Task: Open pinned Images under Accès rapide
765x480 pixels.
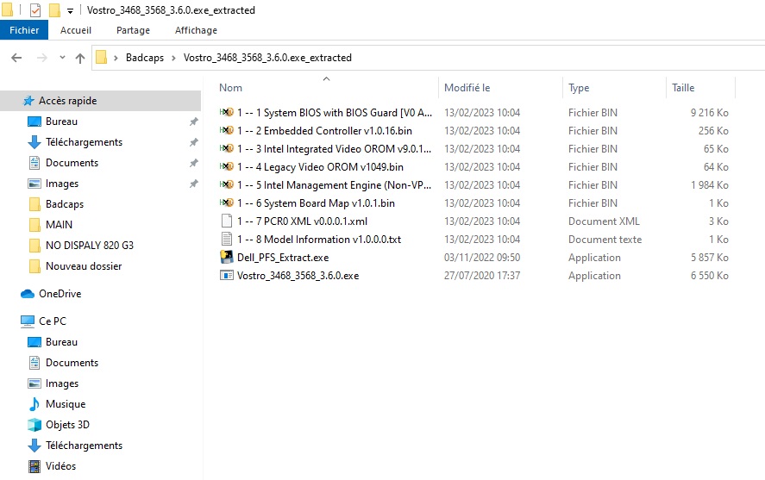Action: [x=62, y=184]
